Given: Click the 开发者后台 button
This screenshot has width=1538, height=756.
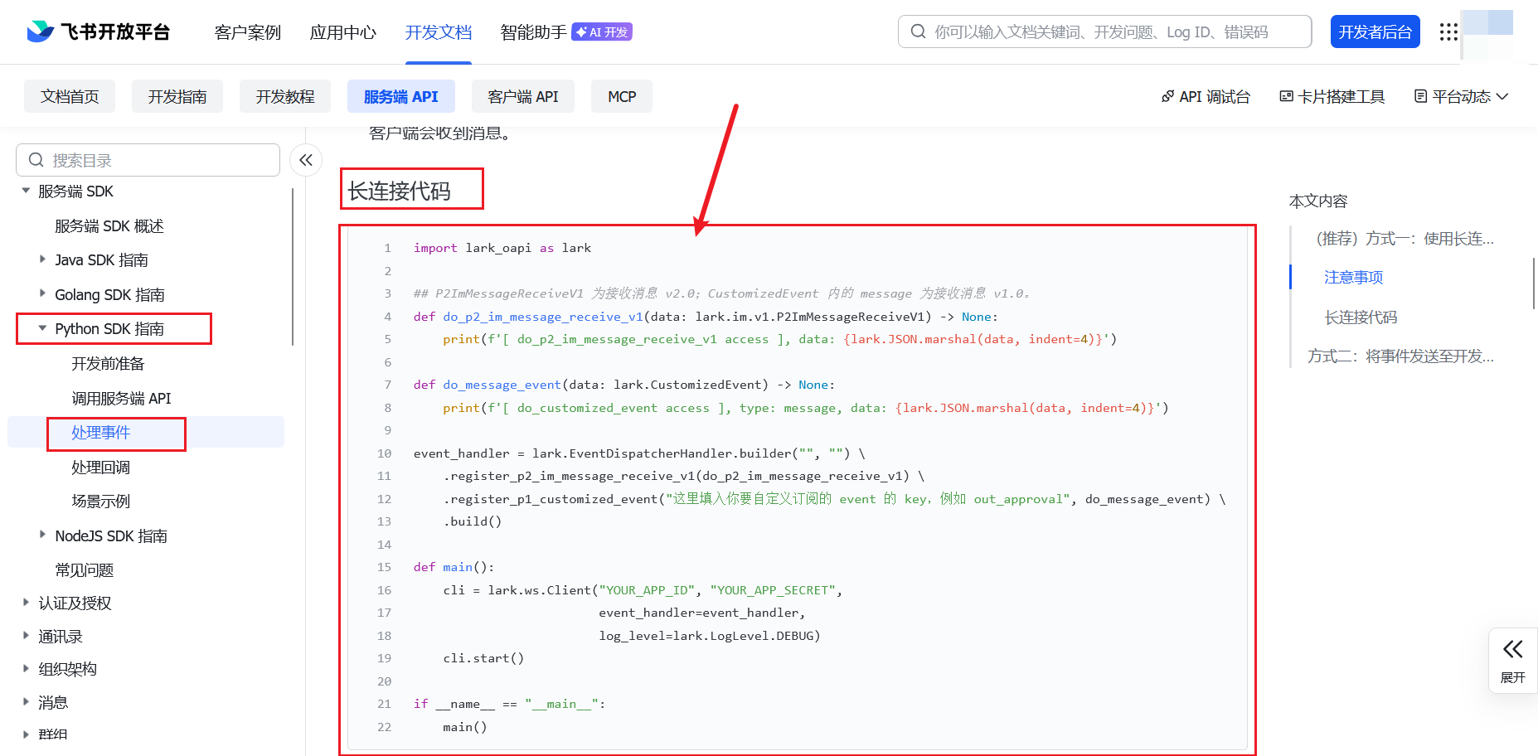Looking at the screenshot, I should (1375, 31).
